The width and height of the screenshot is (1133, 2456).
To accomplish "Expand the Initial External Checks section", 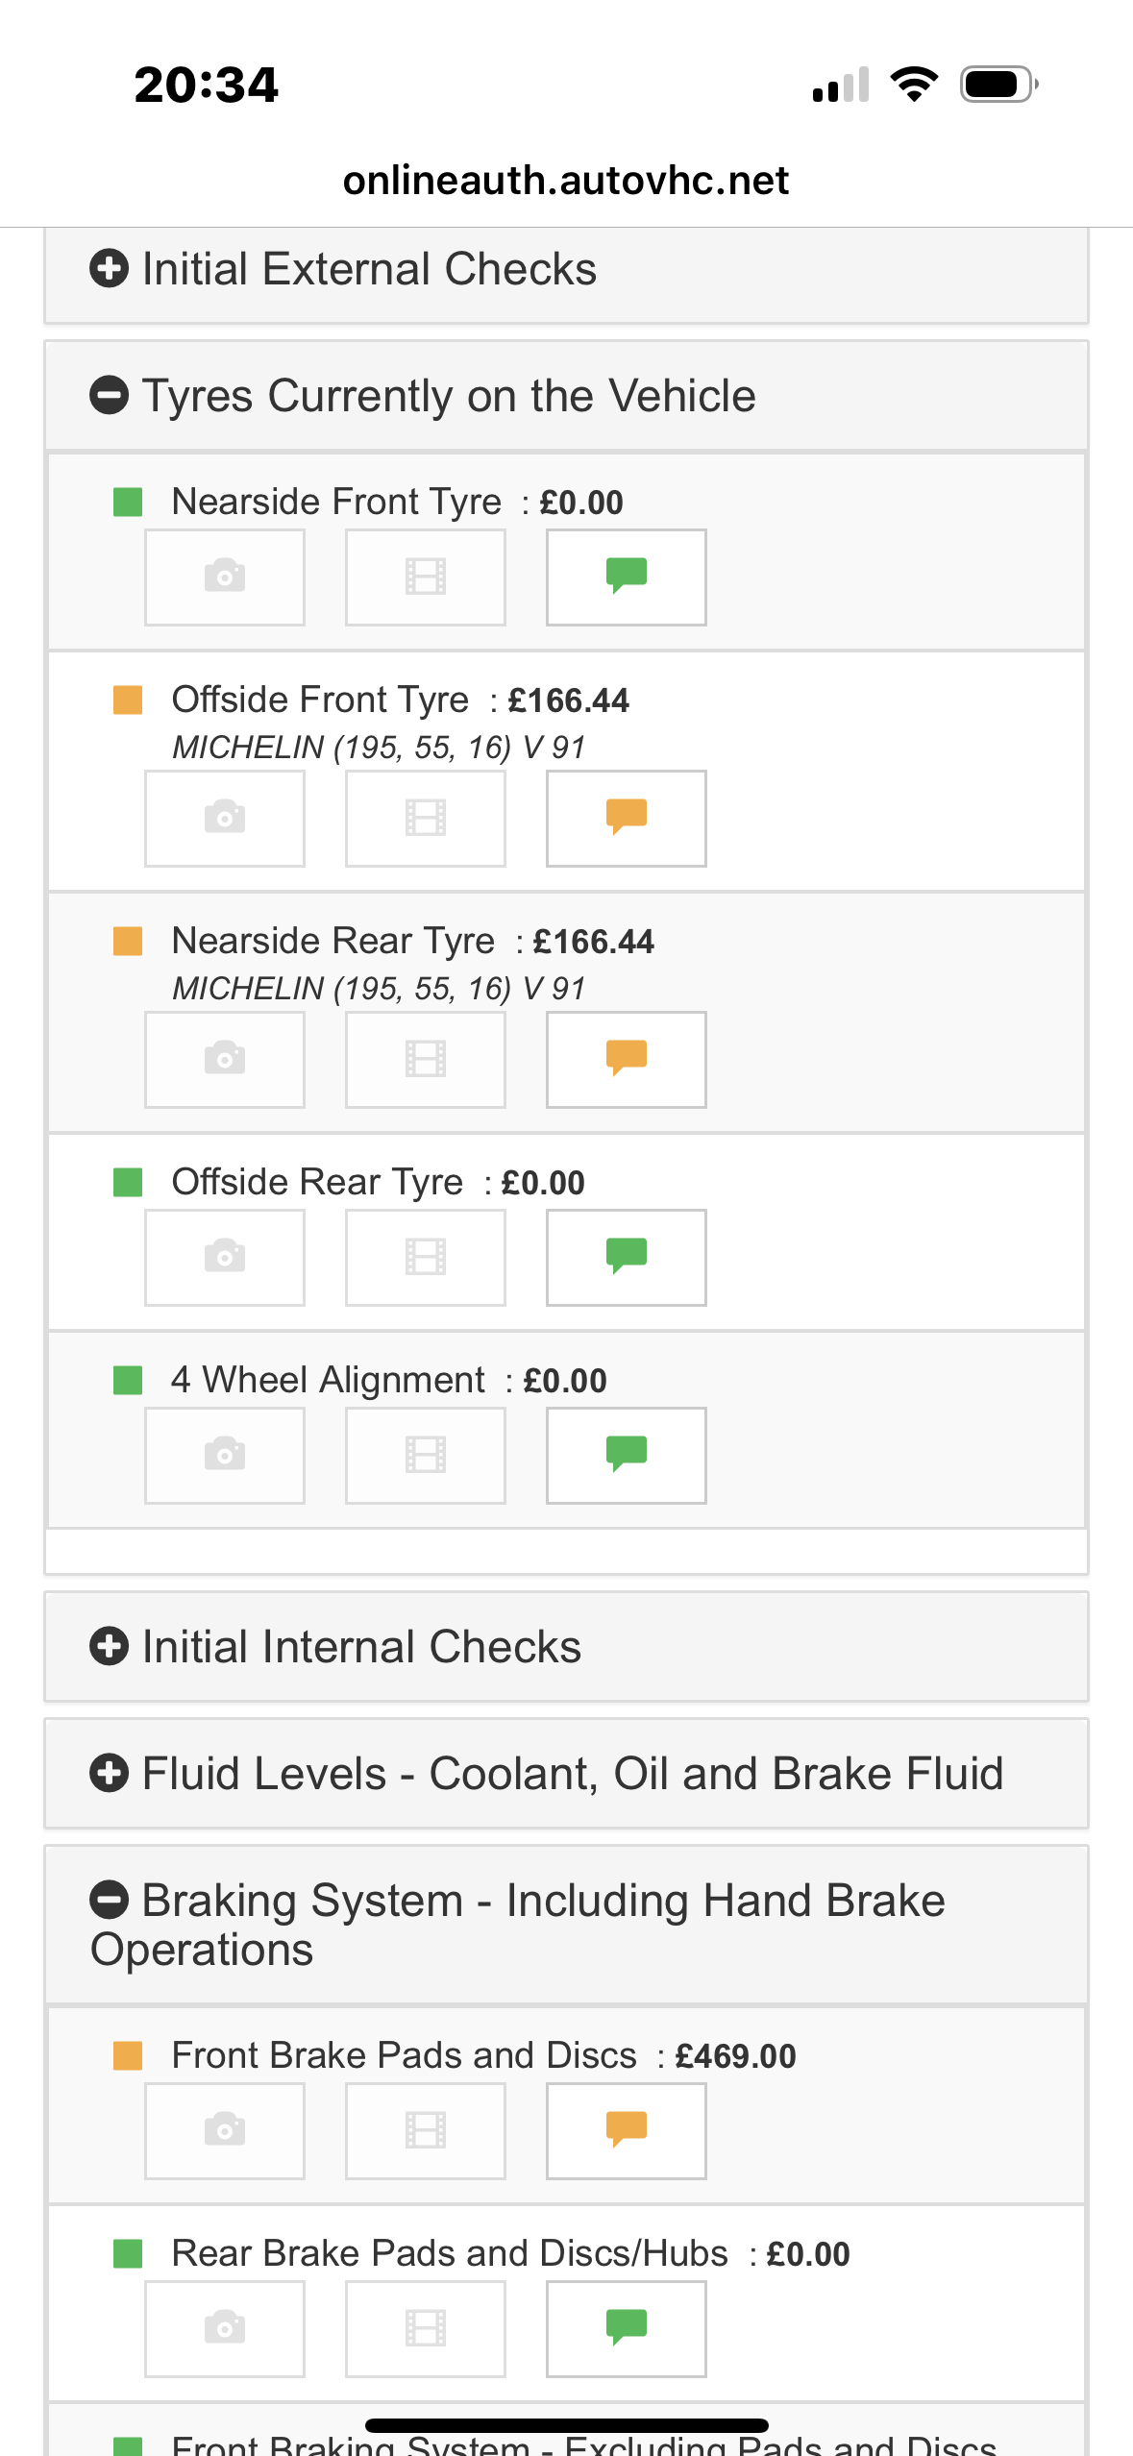I will [109, 269].
